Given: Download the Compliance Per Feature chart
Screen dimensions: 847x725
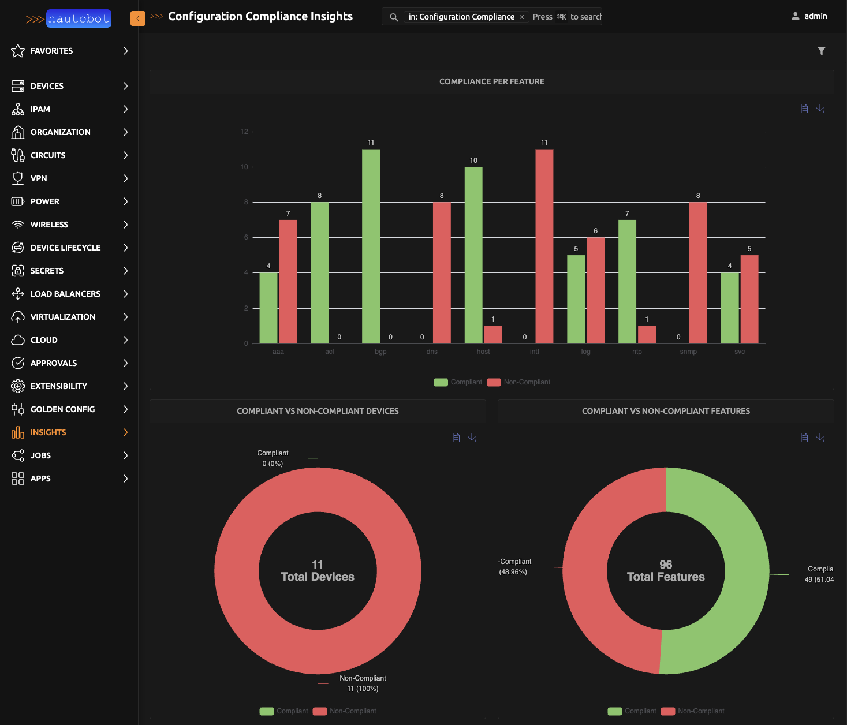Looking at the screenshot, I should 819,109.
